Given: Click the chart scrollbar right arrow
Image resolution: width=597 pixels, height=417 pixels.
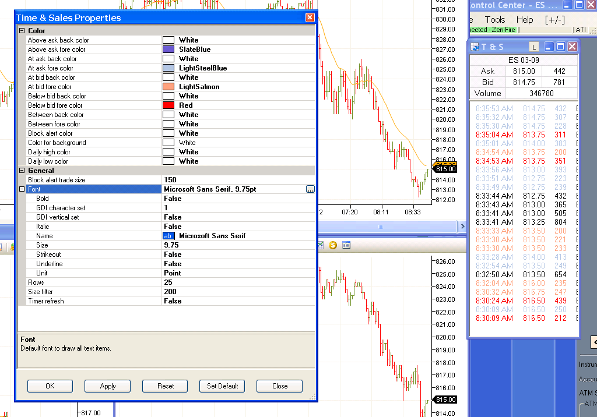Looking at the screenshot, I should point(462,227).
